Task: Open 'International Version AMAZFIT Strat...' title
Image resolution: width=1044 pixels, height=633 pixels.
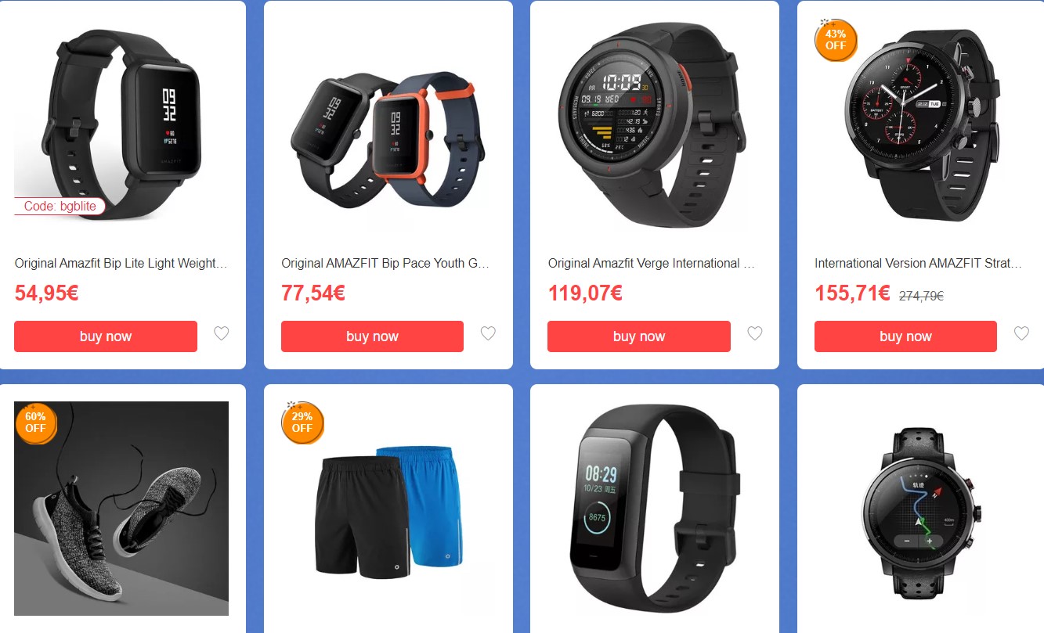Action: point(919,264)
